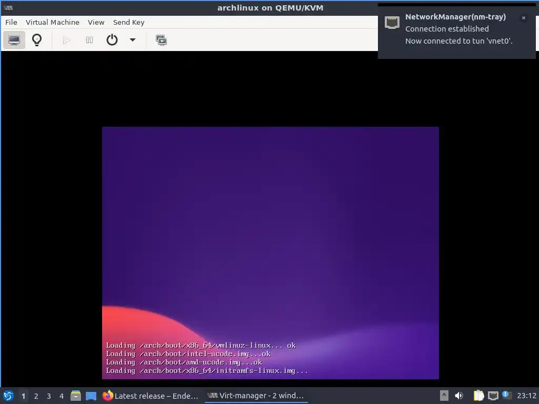The height and width of the screenshot is (404, 539).
Task: Shut down the virtual machine power icon
Action: coord(112,40)
